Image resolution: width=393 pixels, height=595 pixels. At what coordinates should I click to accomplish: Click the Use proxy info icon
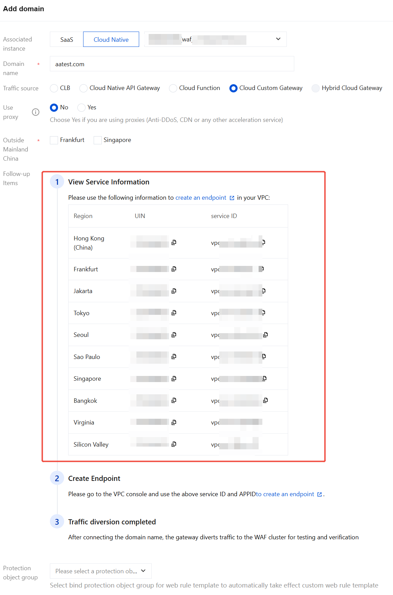[x=36, y=112]
